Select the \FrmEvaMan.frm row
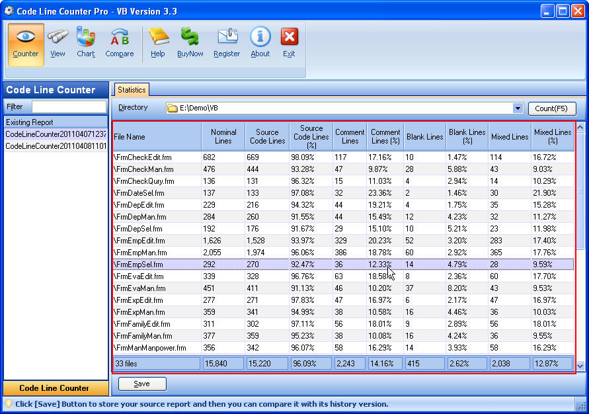The width and height of the screenshot is (589, 414). pyautogui.click(x=343, y=288)
